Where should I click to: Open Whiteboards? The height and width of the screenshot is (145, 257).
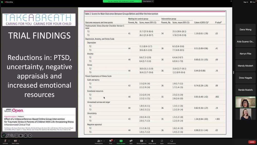click(172, 142)
